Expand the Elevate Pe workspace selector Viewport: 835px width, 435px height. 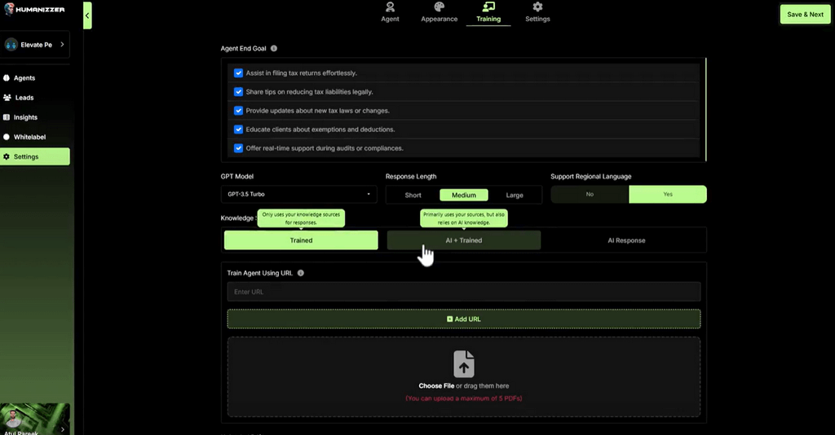pos(35,45)
